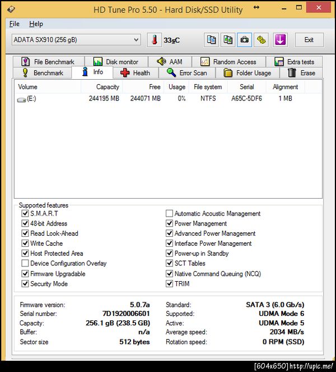Toggle the S.M.A.R.T checkbox

tap(25, 213)
